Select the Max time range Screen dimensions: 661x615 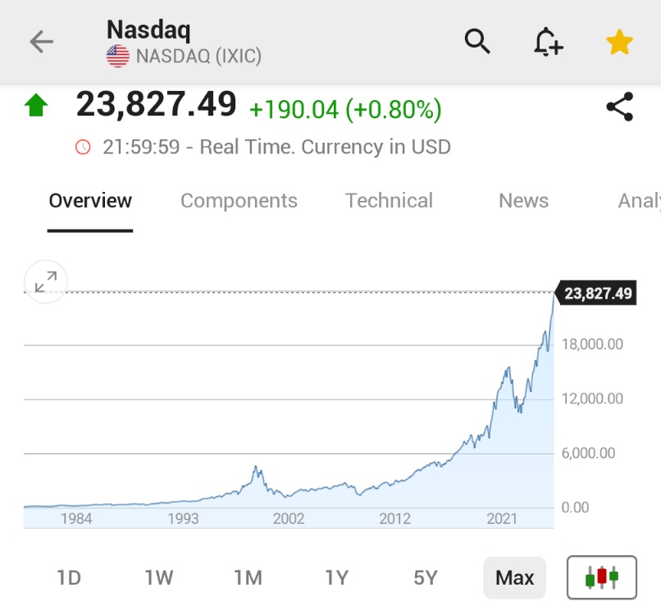(x=514, y=578)
